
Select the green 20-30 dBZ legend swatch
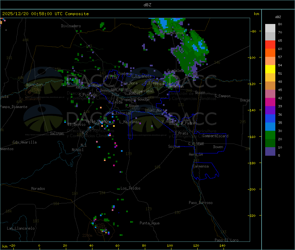270,135
